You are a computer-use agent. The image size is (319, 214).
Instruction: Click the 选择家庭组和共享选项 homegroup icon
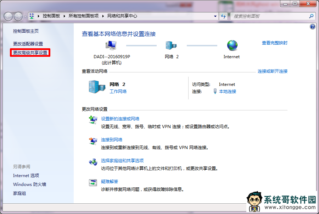click(x=93, y=162)
